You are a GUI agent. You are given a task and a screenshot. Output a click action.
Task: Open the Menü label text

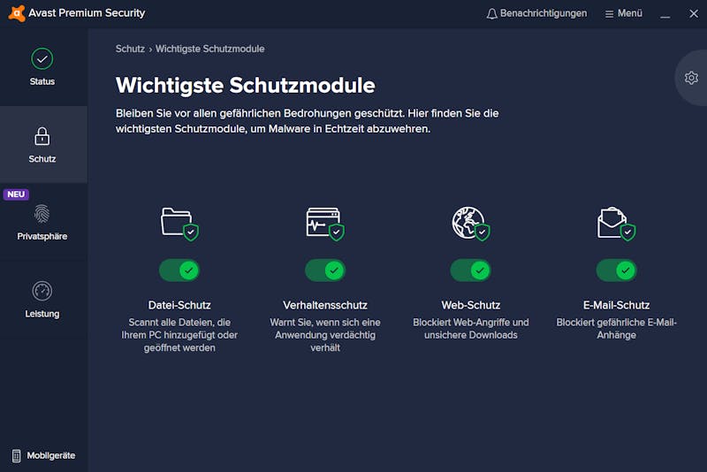(630, 13)
